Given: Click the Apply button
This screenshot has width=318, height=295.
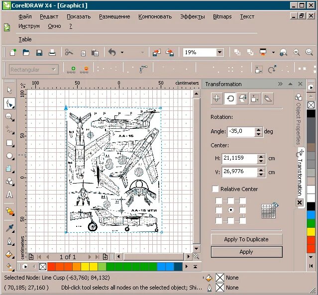Looking at the screenshot, I should (246, 252).
